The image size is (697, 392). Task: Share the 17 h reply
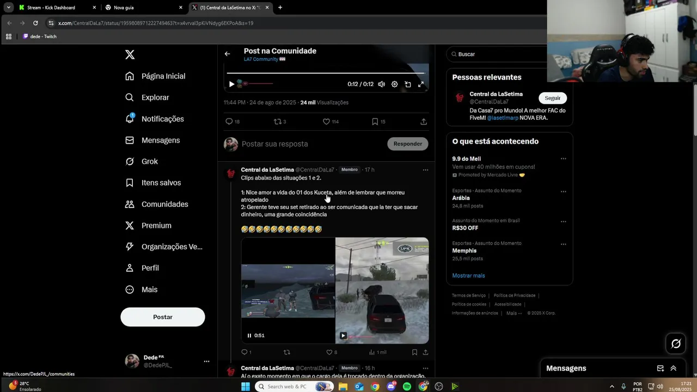tap(425, 352)
